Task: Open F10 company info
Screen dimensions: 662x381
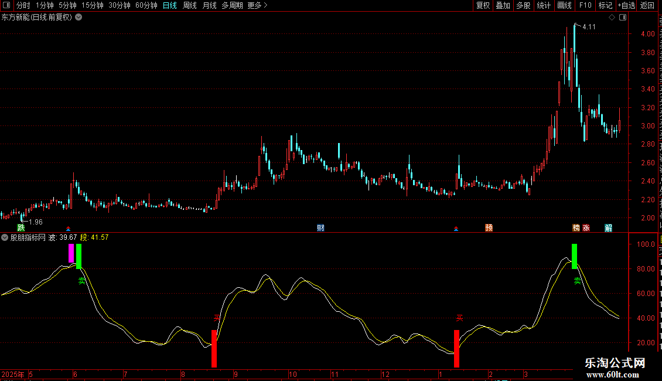Action: point(585,5)
